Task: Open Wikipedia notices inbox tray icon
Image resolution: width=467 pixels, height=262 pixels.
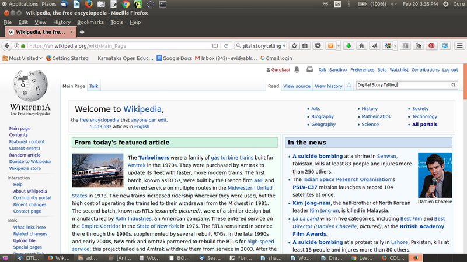Action: pos(310,69)
